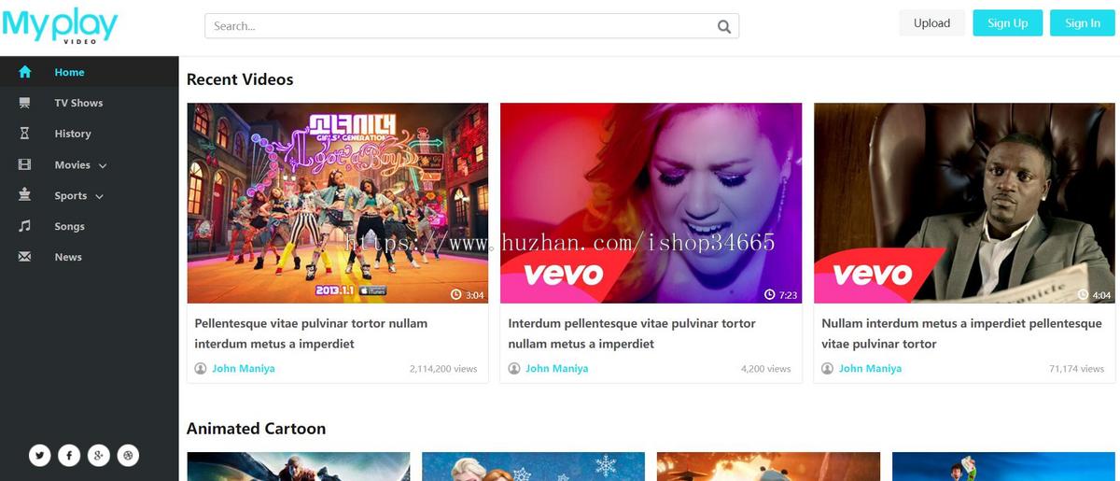This screenshot has height=481, width=1120.
Task: Click the avatar icon beside 2,114,200 views
Action: 201,369
